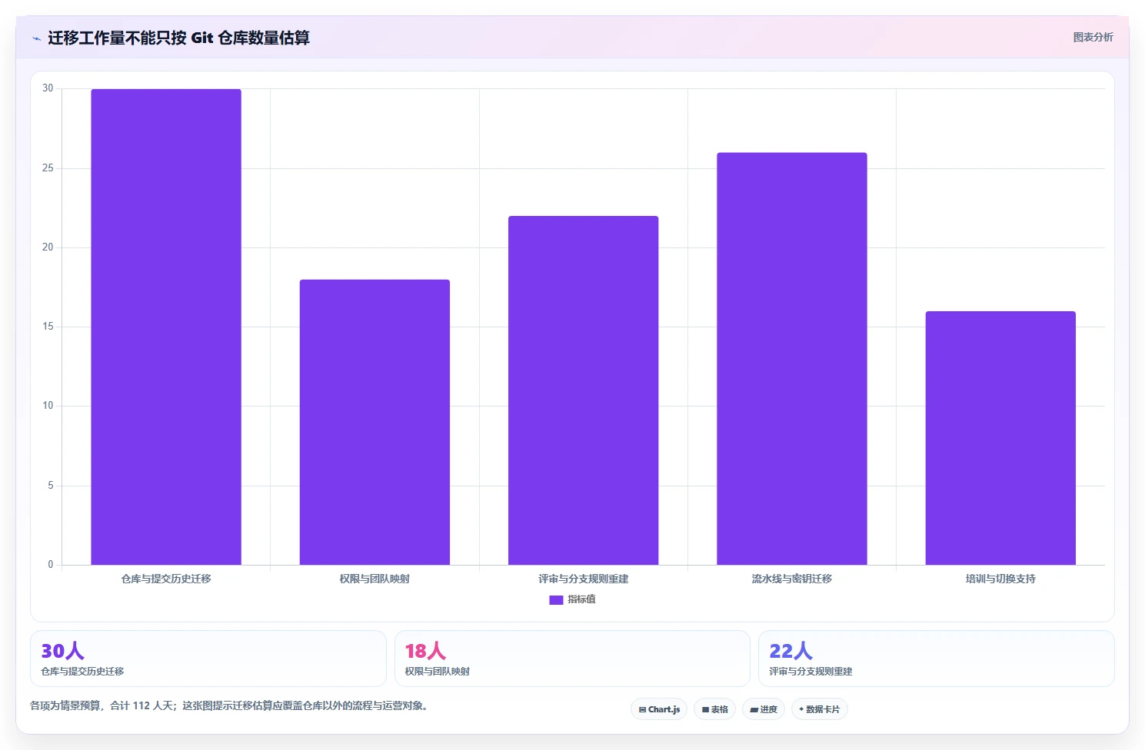Screen dimensions: 1145x750
Task: Click the axis label 流水线与密钥迁移
Action: coord(792,579)
